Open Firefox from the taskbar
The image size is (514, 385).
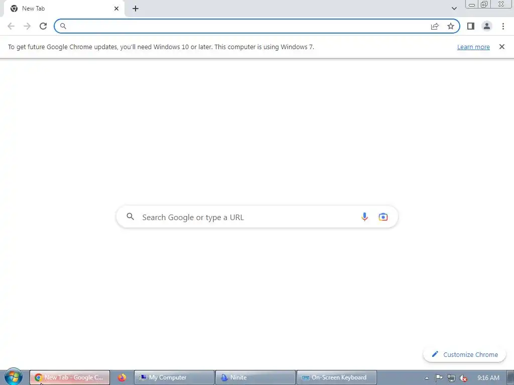122,377
